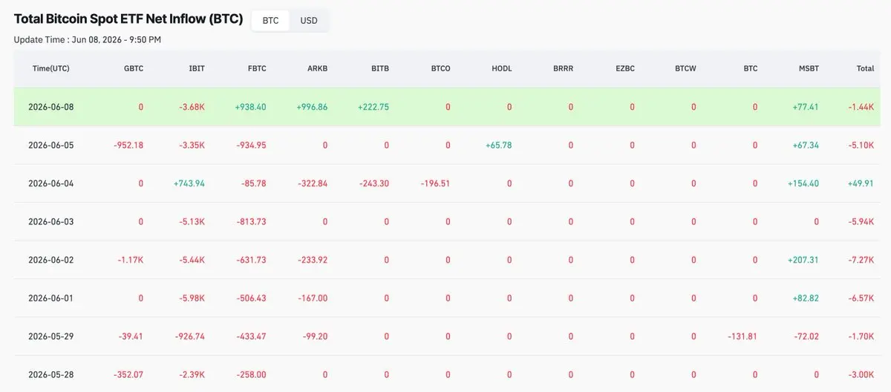Viewport: 891px width, 392px height.
Task: Click the BITB column header
Action: [x=380, y=68]
